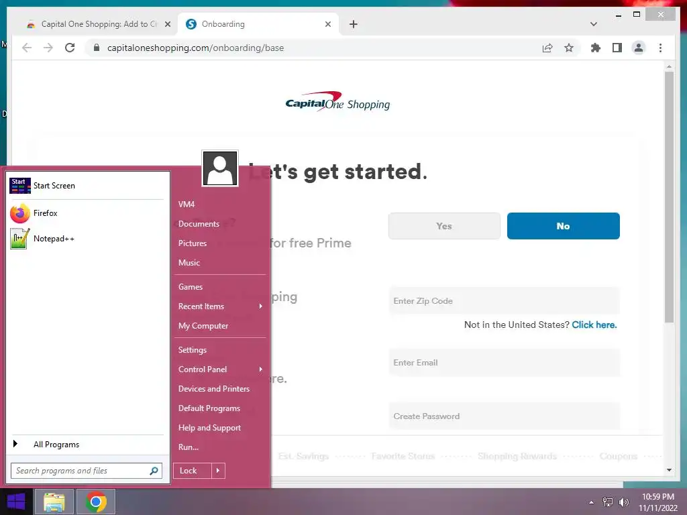Image resolution: width=687 pixels, height=515 pixels.
Task: Follow the Click here link
Action: tap(594, 325)
